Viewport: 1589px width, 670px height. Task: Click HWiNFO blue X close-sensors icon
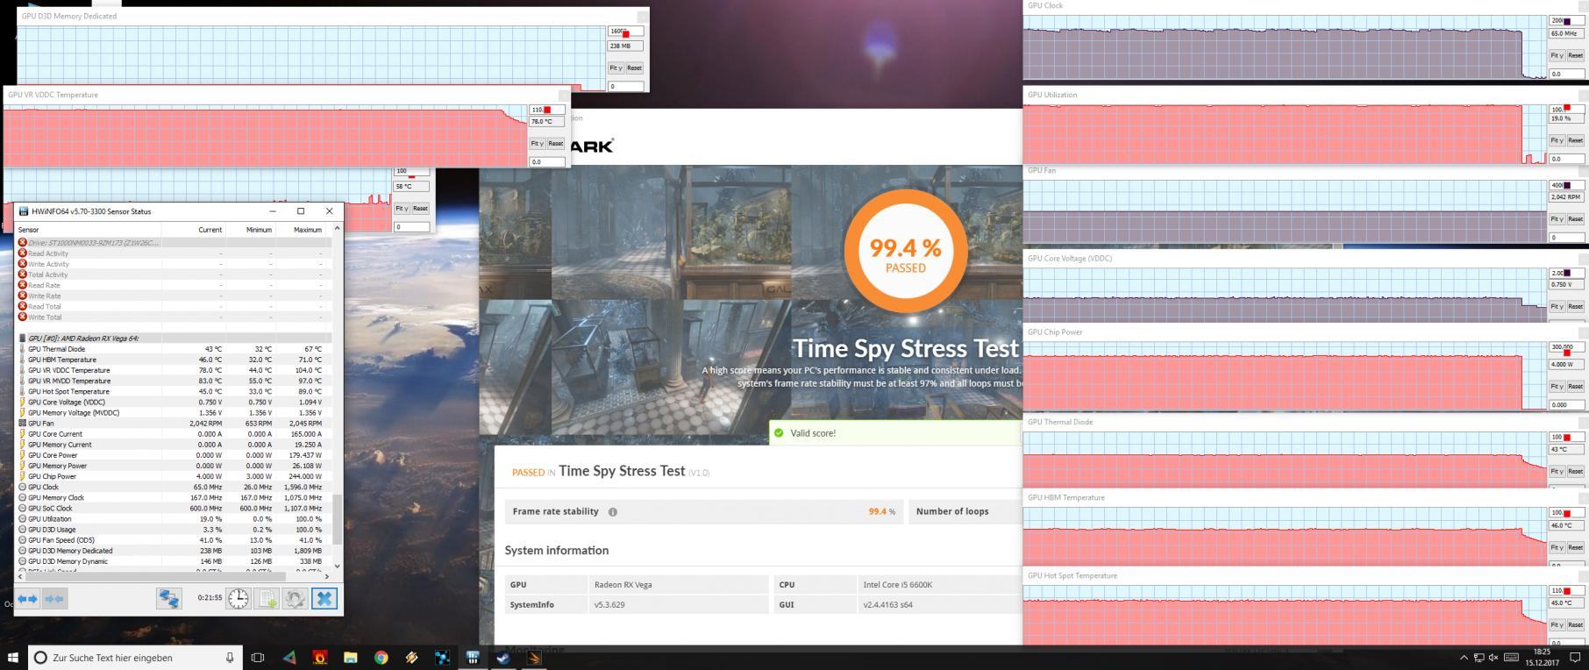point(324,598)
